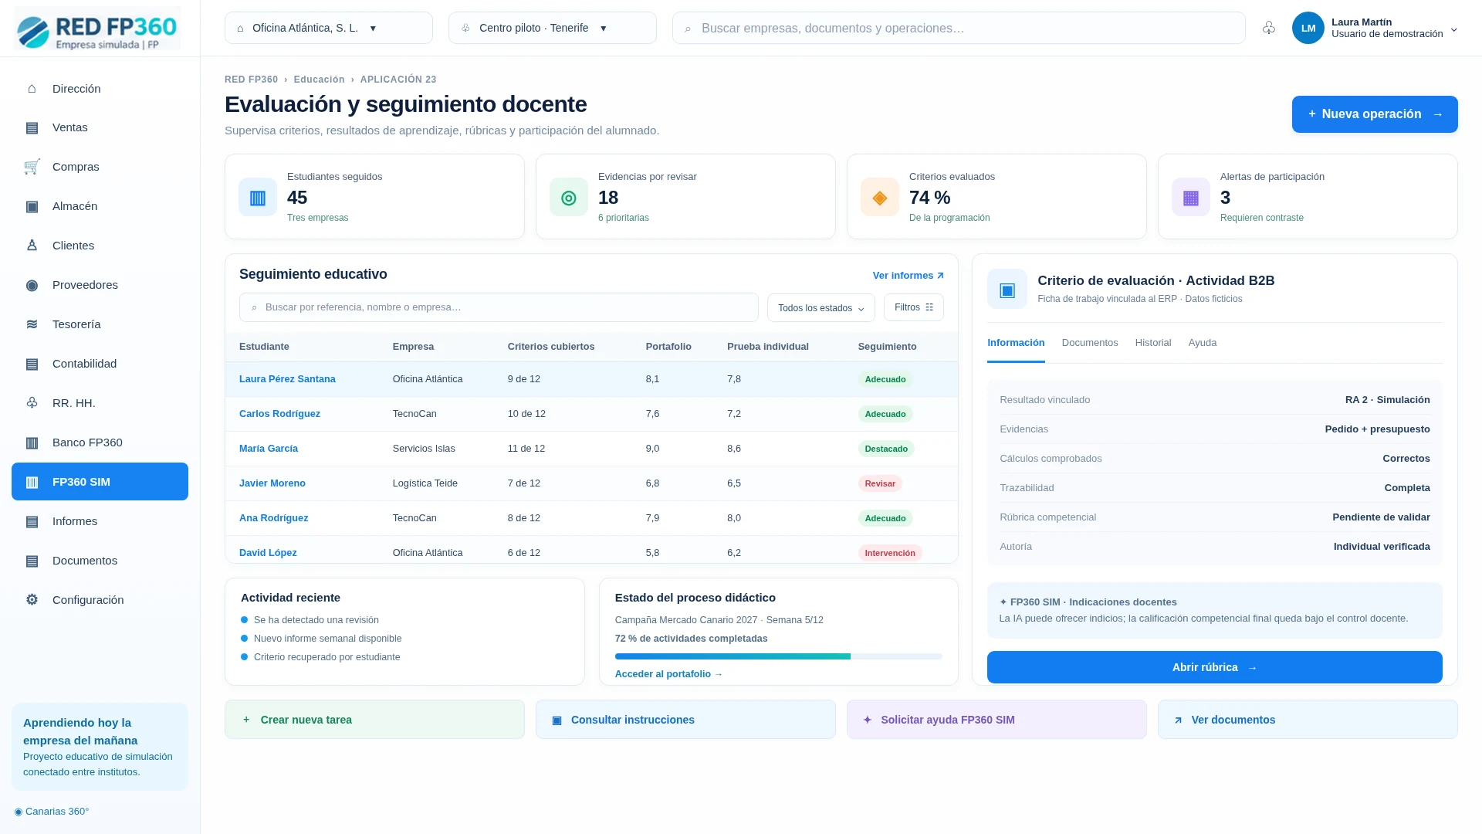Viewport: 1482px width, 834px height.
Task: Follow the Ver informes link
Action: [x=908, y=276]
